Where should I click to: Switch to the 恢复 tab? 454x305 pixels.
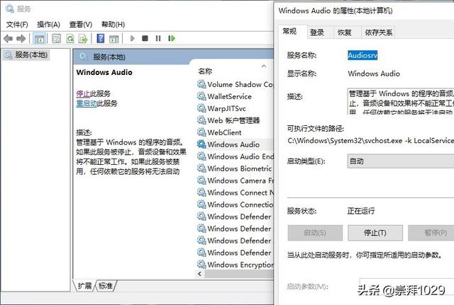(345, 33)
